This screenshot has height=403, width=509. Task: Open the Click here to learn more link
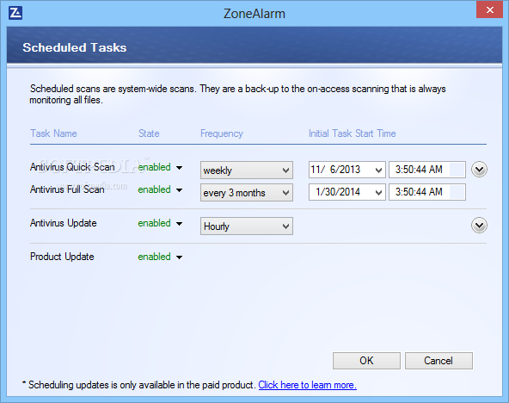coord(308,385)
